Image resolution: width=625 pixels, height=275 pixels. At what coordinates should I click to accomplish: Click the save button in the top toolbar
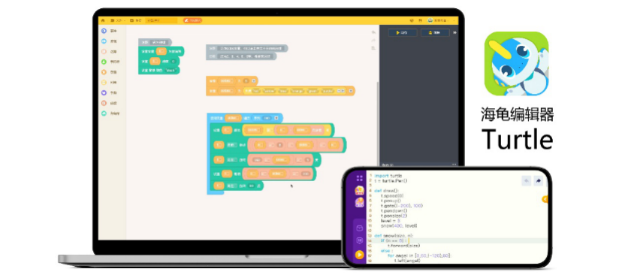pyautogui.click(x=135, y=20)
